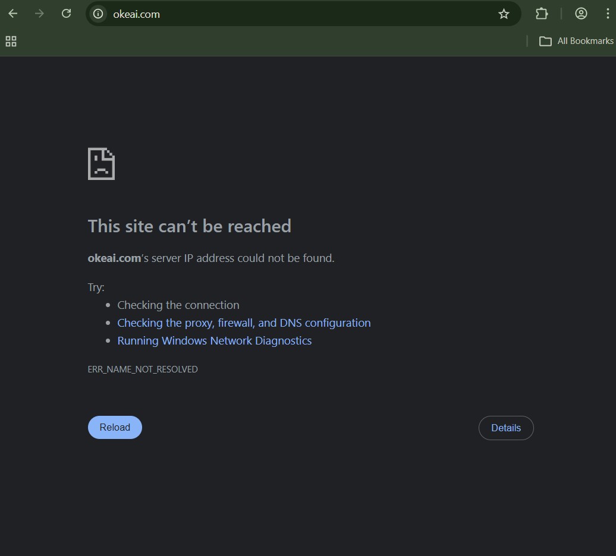Open the apps grid in the bookmarks bar
The image size is (616, 556).
(11, 41)
